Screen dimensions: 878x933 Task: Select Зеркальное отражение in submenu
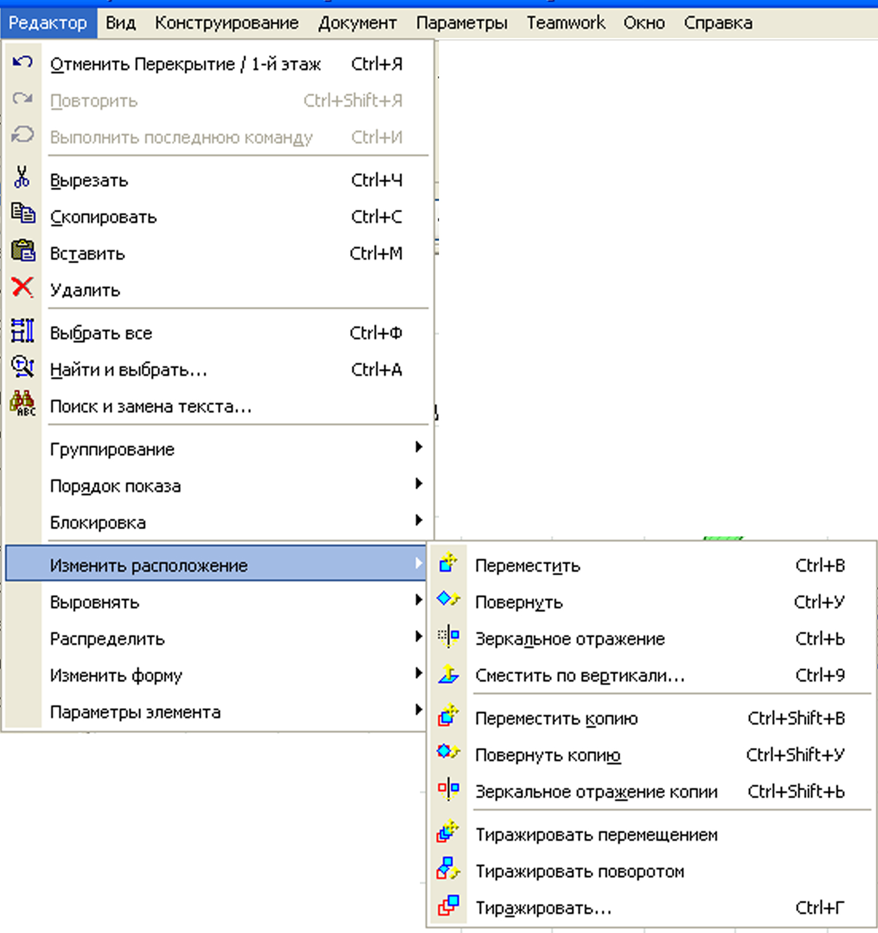point(652,639)
